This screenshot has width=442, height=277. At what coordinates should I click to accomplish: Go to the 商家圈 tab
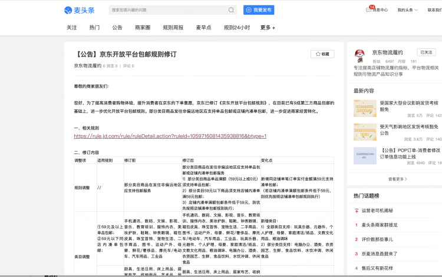point(143,28)
